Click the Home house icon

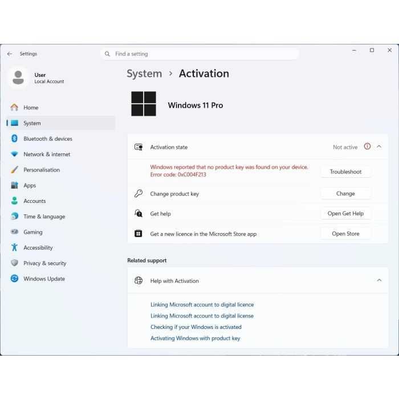(x=14, y=107)
